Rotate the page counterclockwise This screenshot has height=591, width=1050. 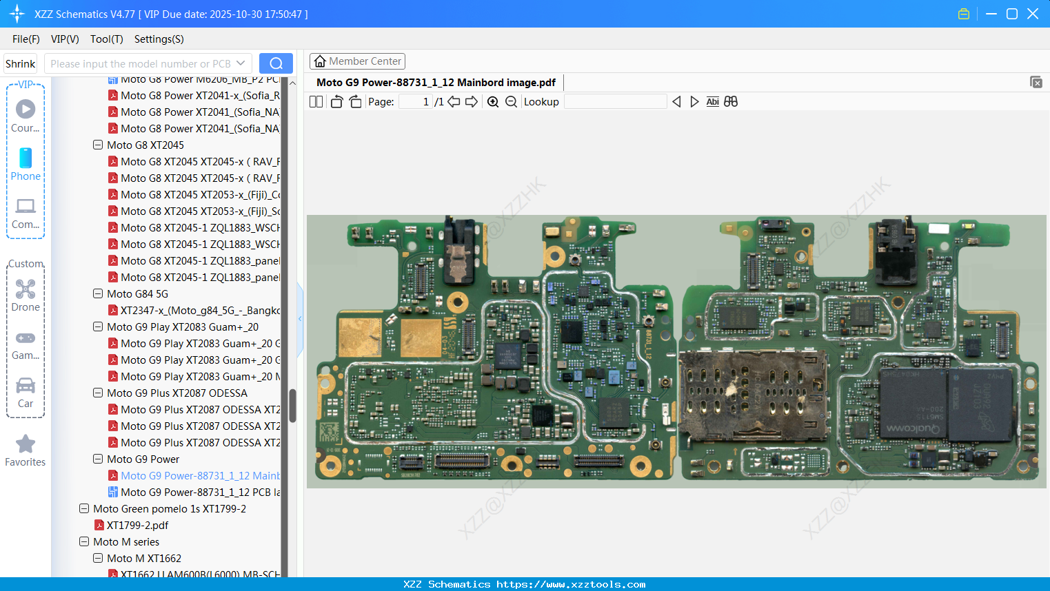click(336, 102)
